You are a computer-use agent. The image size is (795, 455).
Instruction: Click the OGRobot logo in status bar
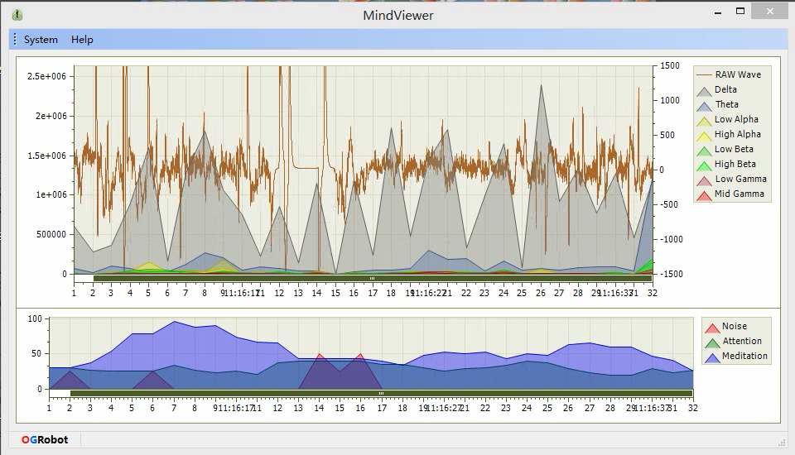pos(45,439)
